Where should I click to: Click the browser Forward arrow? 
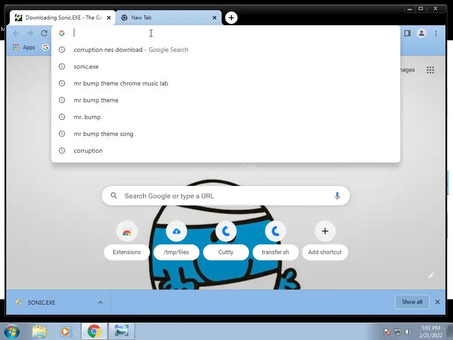tap(30, 33)
